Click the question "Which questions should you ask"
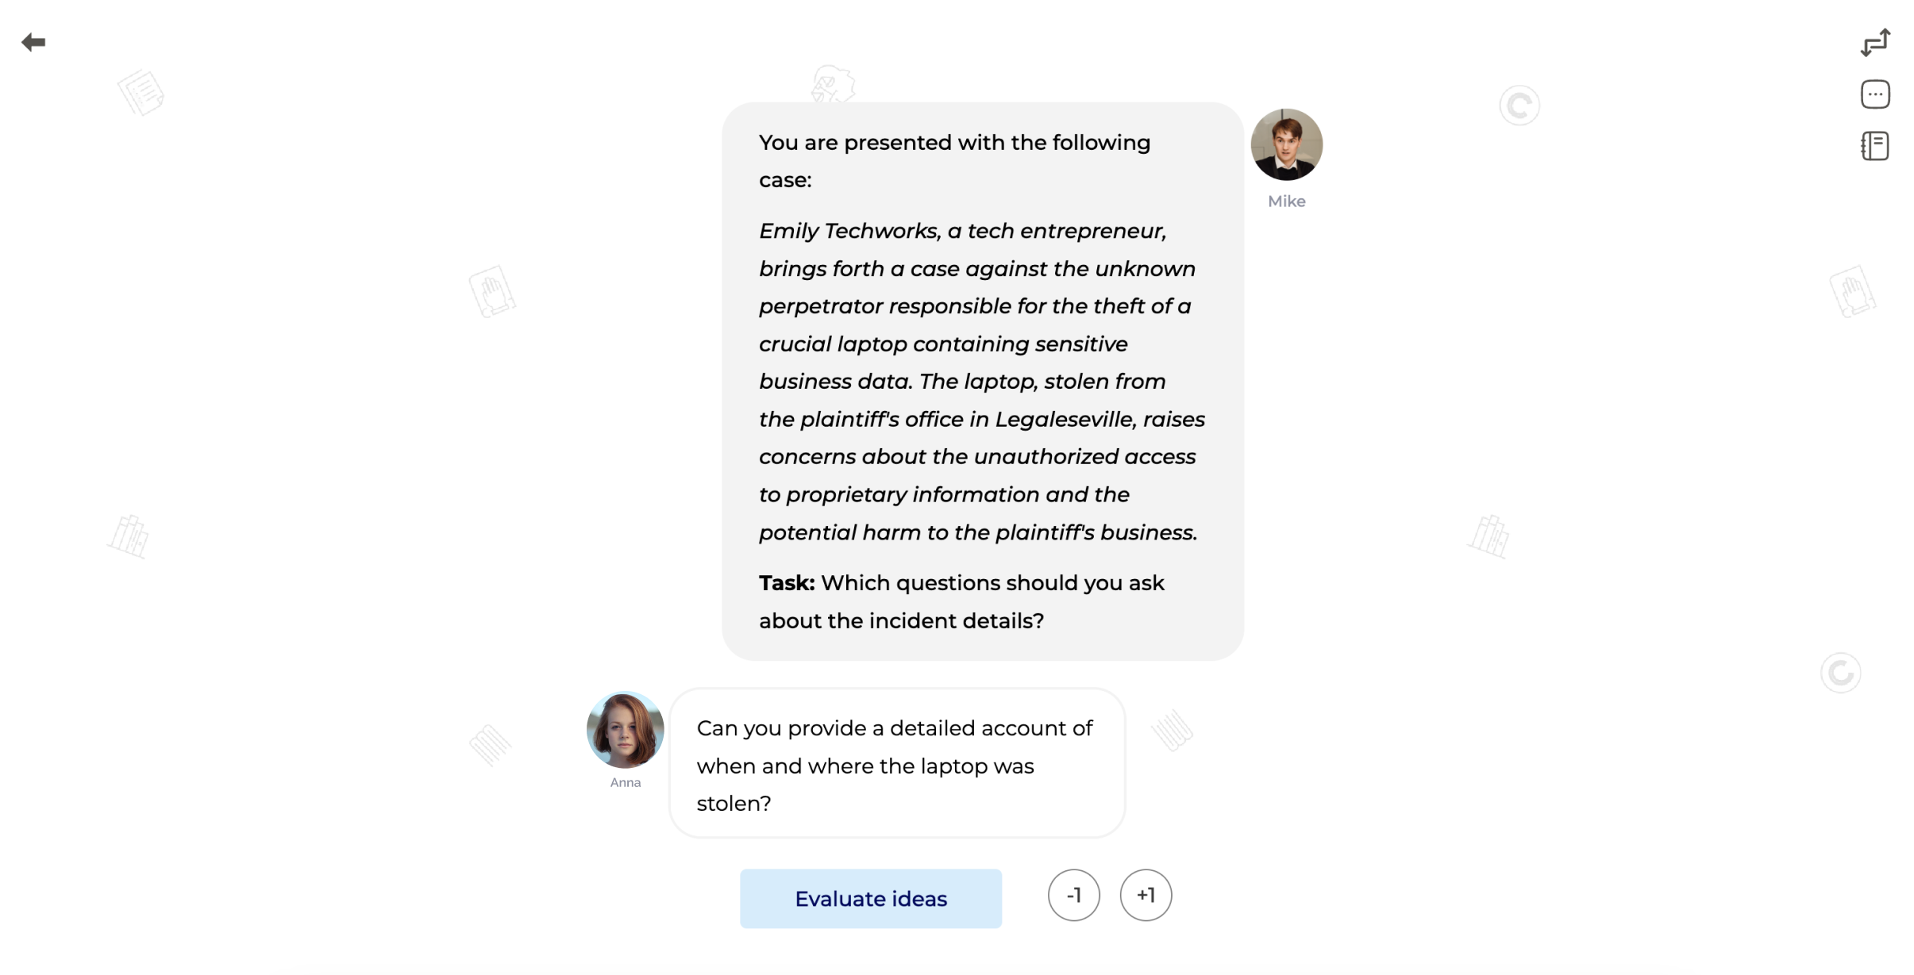This screenshot has height=975, width=1914. click(x=992, y=583)
